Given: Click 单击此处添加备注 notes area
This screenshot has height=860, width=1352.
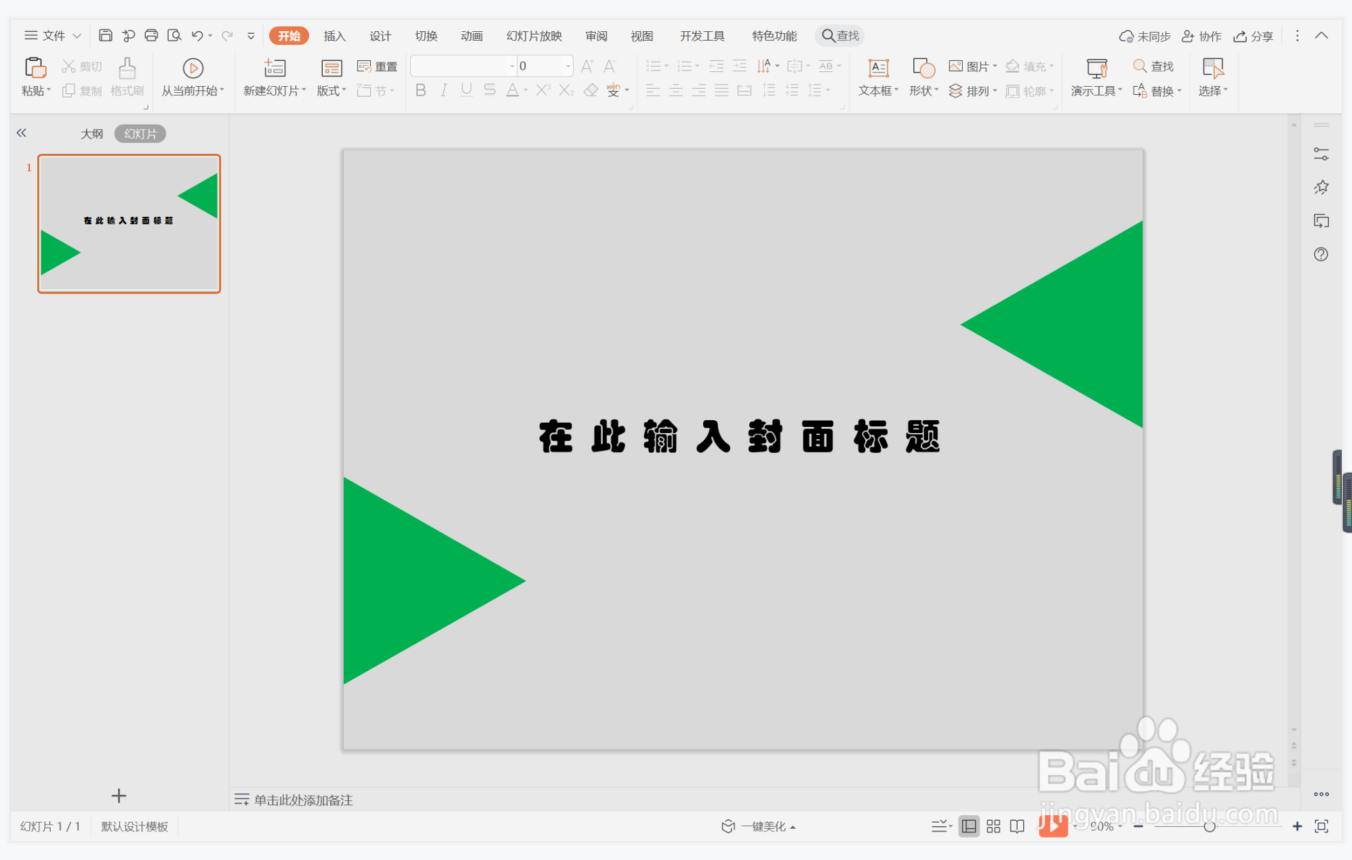Looking at the screenshot, I should pos(303,800).
